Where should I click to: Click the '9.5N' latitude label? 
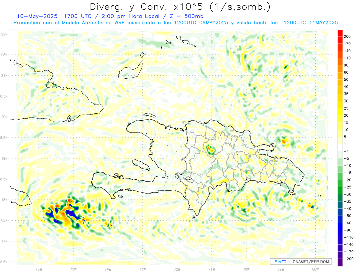pyautogui.click(x=4, y=138)
